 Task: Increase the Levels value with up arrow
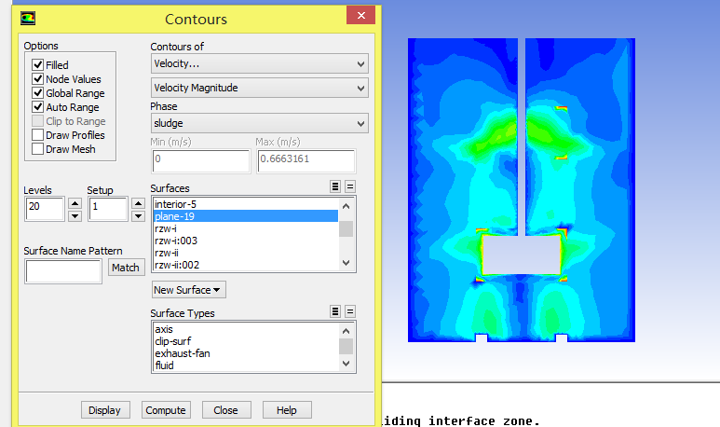click(75, 203)
